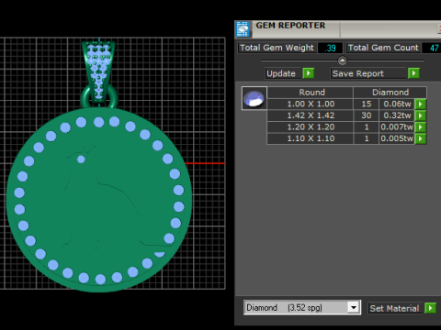Image resolution: width=441 pixels, height=330 pixels.
Task: Click green arrow for 1.20 X 1.20 row
Action: pyautogui.click(x=421, y=127)
